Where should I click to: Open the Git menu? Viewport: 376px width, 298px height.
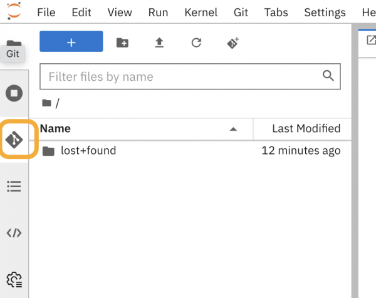coord(241,13)
